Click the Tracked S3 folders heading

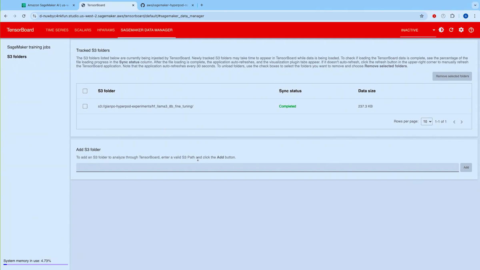[93, 50]
